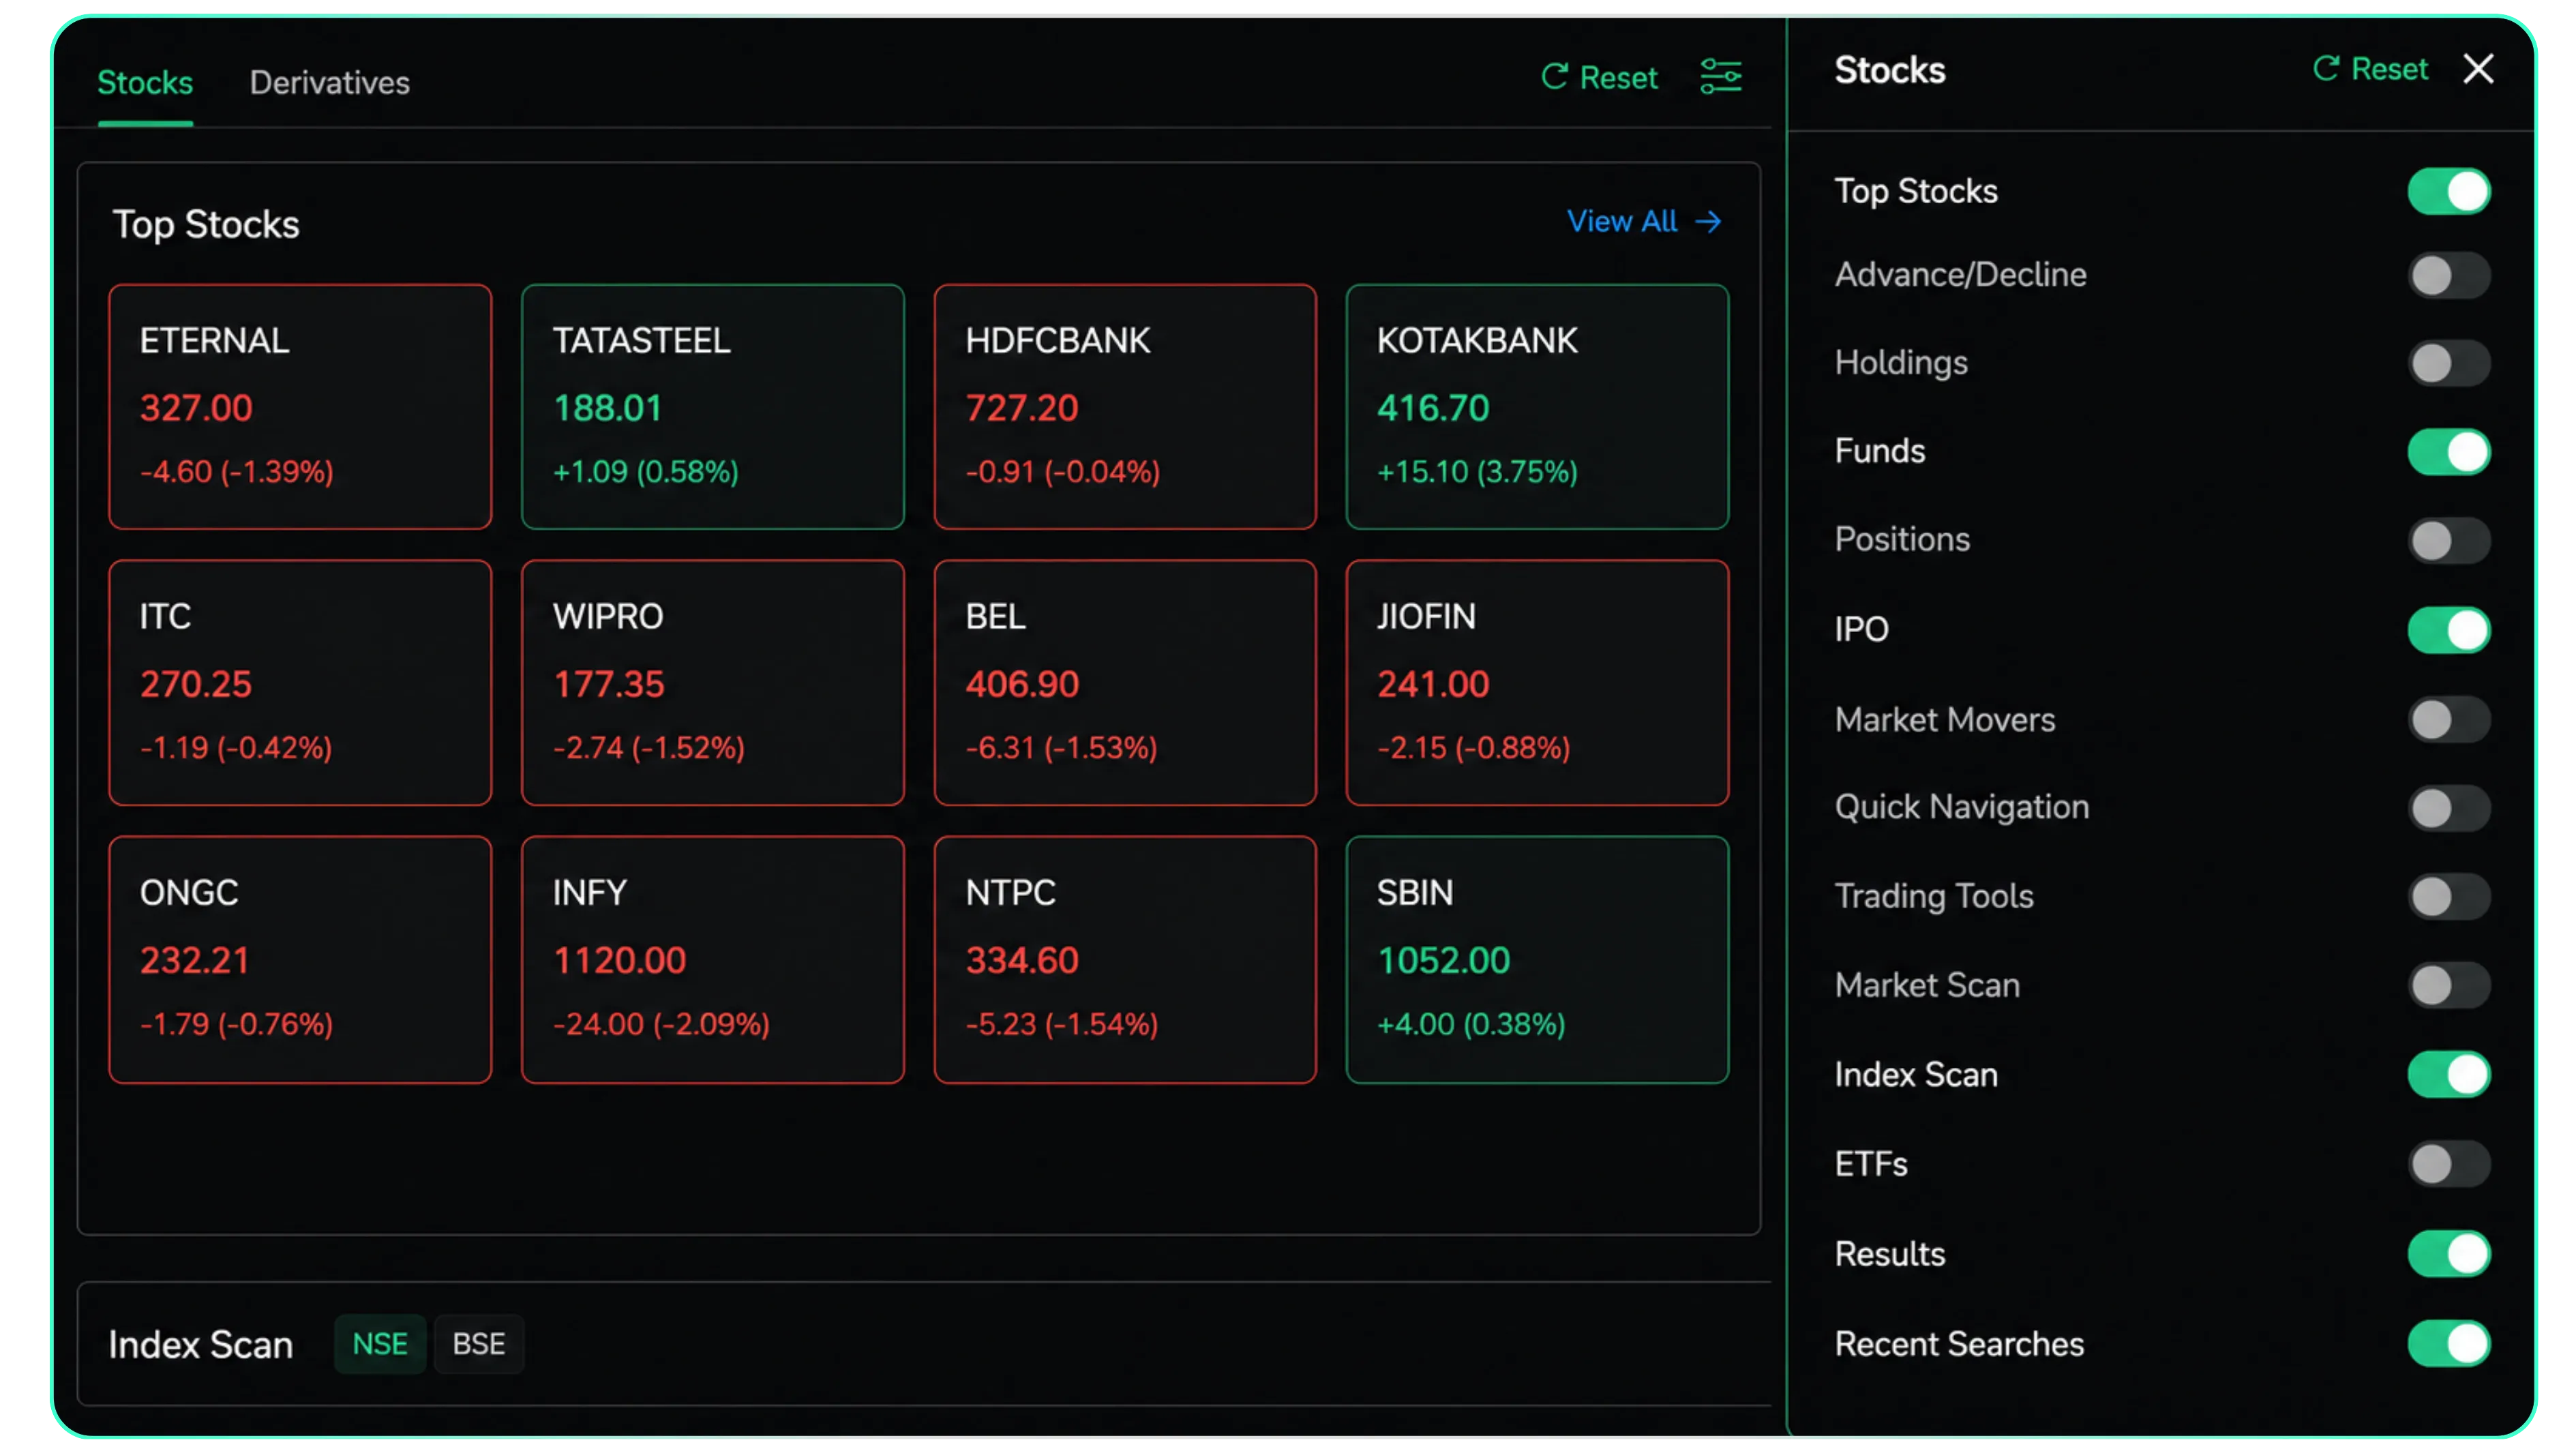Click the Stocks title in side panel
The height and width of the screenshot is (1449, 2576).
(1890, 70)
